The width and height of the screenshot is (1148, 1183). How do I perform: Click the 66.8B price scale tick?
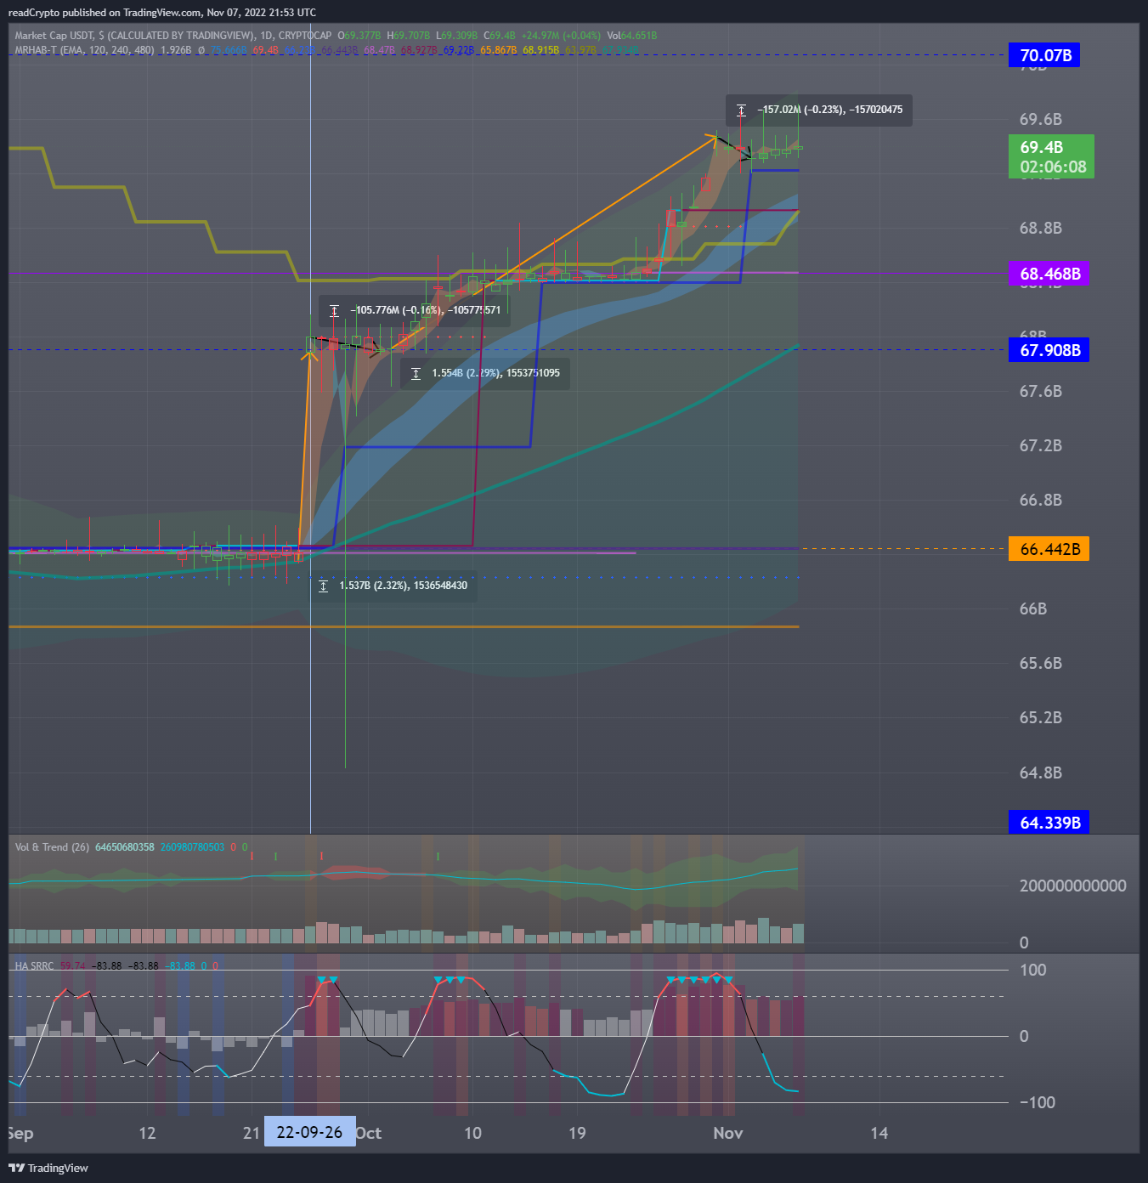pos(1040,500)
